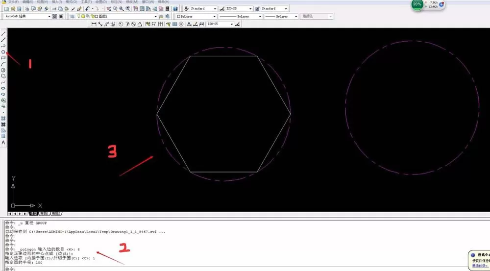Open the AutoCAD 经典 workspace dropdown
Viewport: 490px width, 271px height.
49,16
